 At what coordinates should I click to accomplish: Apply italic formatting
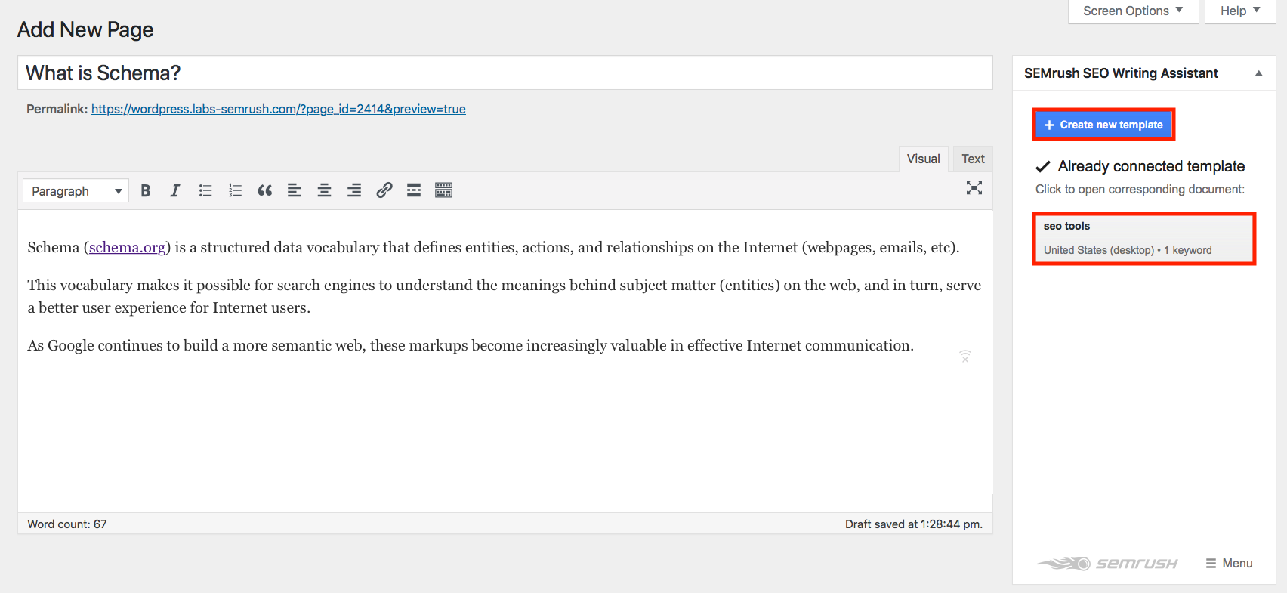point(175,190)
